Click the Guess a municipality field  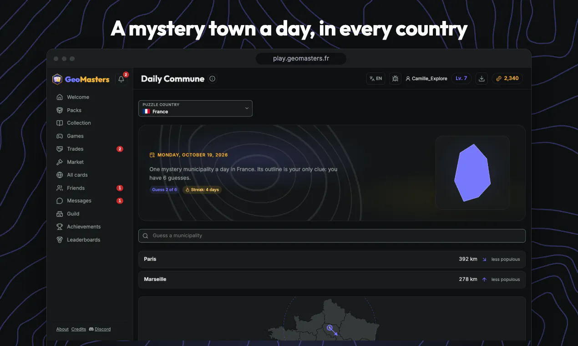332,236
